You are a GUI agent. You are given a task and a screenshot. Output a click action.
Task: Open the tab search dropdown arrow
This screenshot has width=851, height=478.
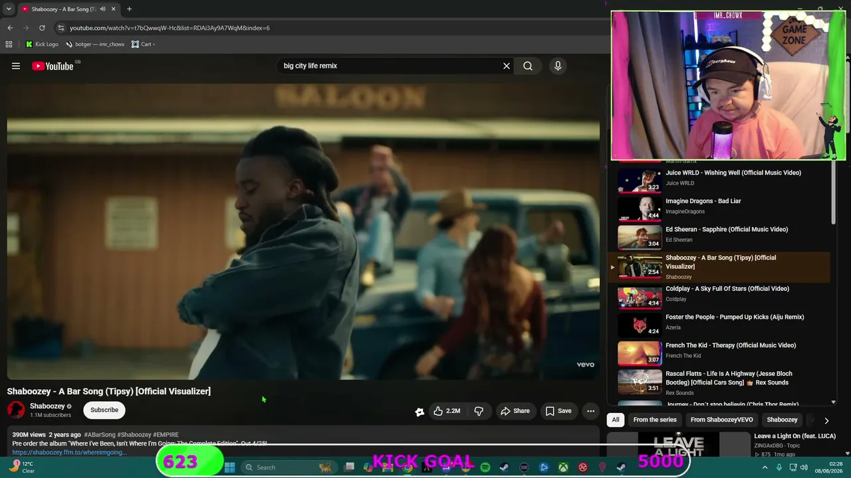pos(8,9)
